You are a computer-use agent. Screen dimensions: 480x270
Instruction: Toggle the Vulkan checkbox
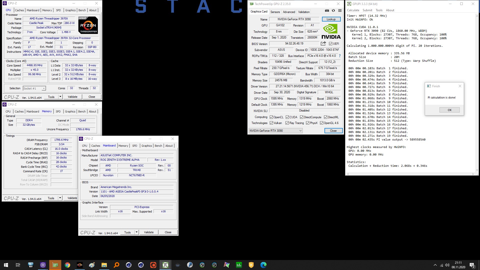pos(271,123)
